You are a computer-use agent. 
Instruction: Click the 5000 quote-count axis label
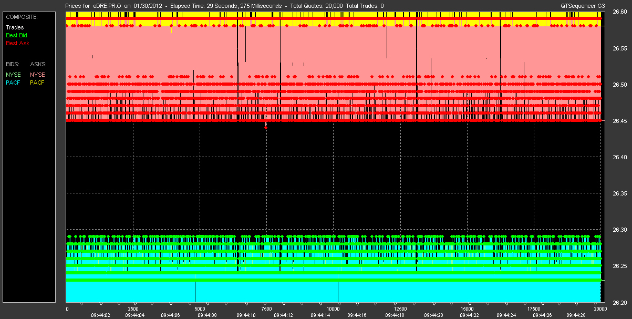pos(200,309)
